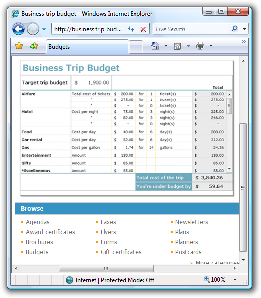Click Total cost of the trip value 3,840.36

tap(212, 178)
